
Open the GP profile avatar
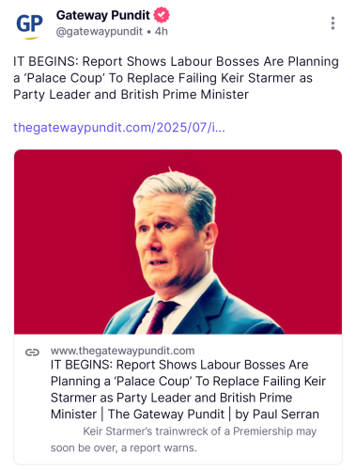[x=29, y=24]
